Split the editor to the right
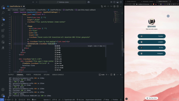 pyautogui.click(x=117, y=6)
